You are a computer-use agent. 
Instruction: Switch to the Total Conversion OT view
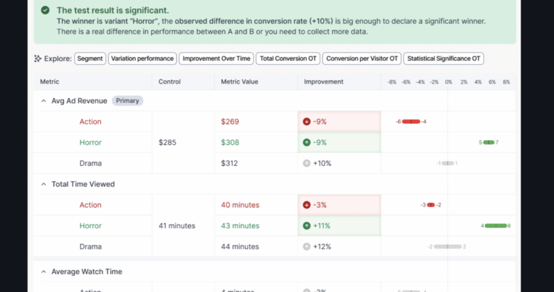[x=288, y=58]
